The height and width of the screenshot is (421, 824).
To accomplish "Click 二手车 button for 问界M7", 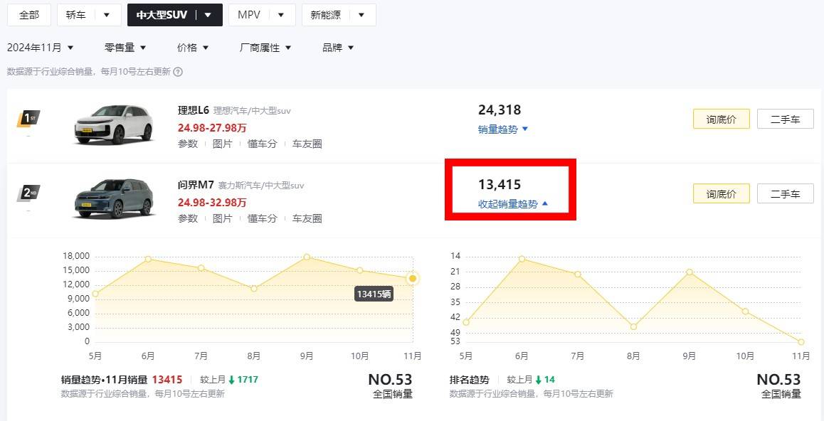I will [785, 193].
